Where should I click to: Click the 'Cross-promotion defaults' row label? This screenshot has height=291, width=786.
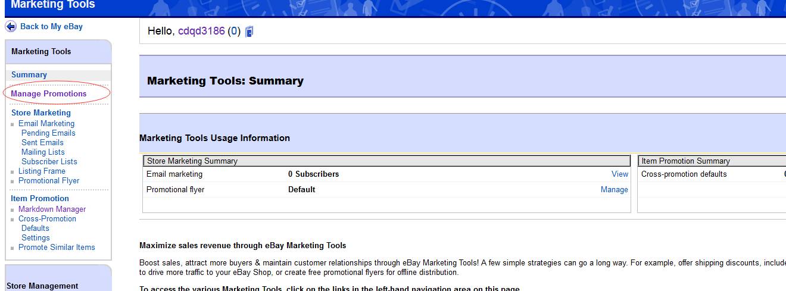point(684,174)
